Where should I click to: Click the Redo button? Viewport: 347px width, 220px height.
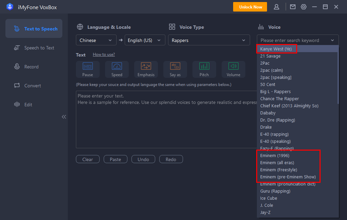(x=171, y=159)
